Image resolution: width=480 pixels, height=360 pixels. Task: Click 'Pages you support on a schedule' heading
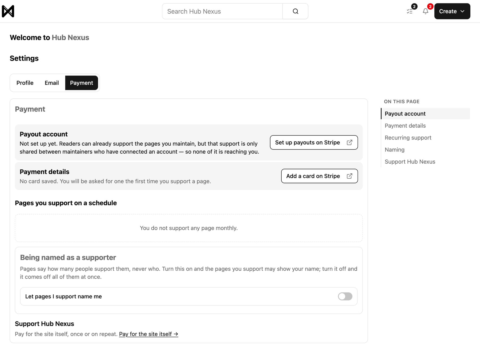tap(66, 203)
